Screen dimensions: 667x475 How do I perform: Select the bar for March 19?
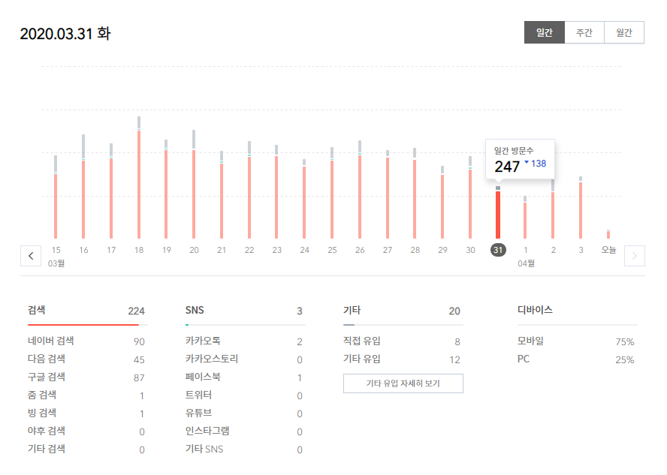click(x=166, y=189)
